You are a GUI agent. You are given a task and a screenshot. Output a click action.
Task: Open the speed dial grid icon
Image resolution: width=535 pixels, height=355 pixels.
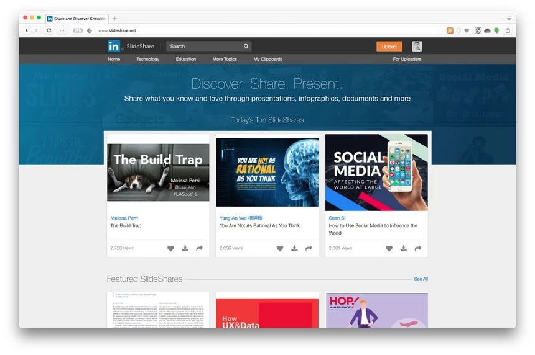[x=62, y=30]
